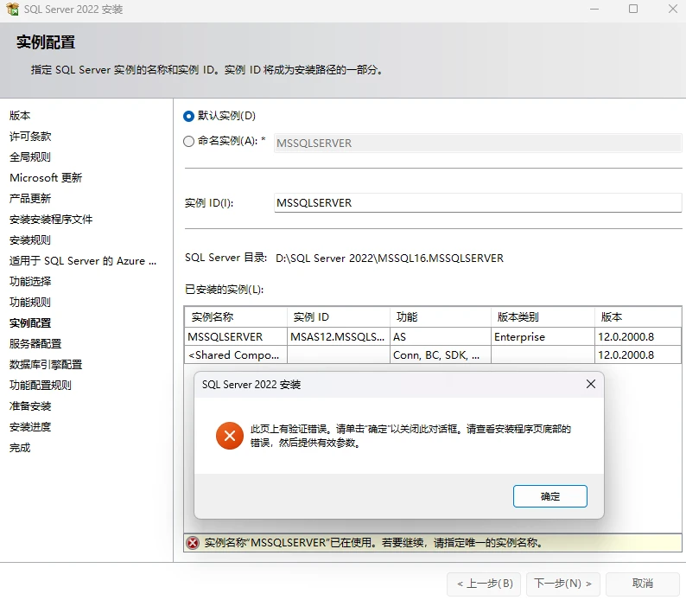Image resolution: width=686 pixels, height=600 pixels.
Task: Click the validation error message text in dialog
Action: tap(410, 436)
